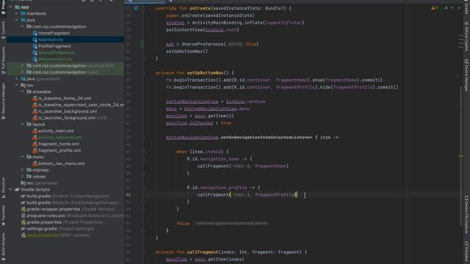Click the yellow warnings indicator in editor
The image size is (470, 264).
tap(435, 8)
